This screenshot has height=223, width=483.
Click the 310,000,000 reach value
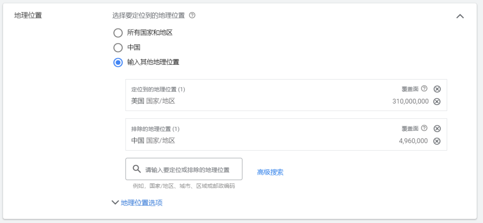410,101
